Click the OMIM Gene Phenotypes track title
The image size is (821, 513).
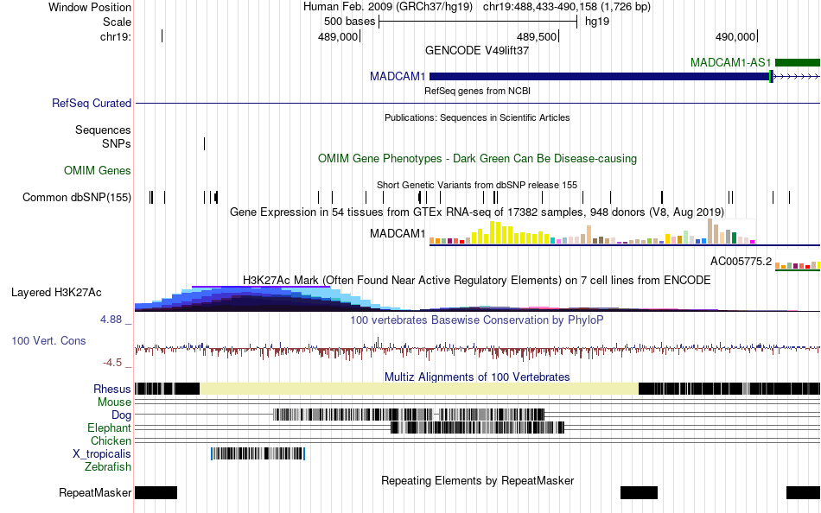point(477,159)
